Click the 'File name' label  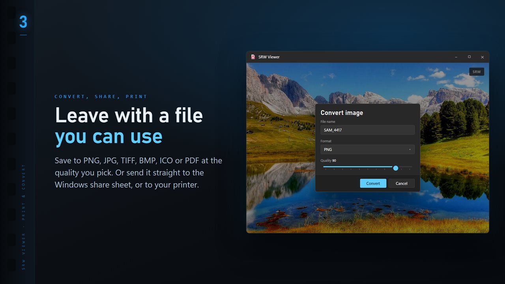click(x=328, y=122)
